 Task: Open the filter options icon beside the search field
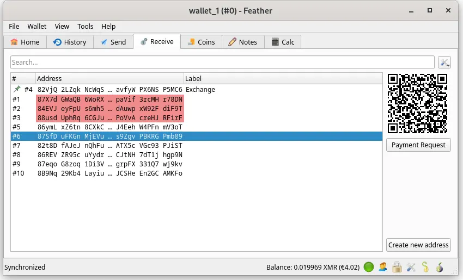click(x=444, y=62)
